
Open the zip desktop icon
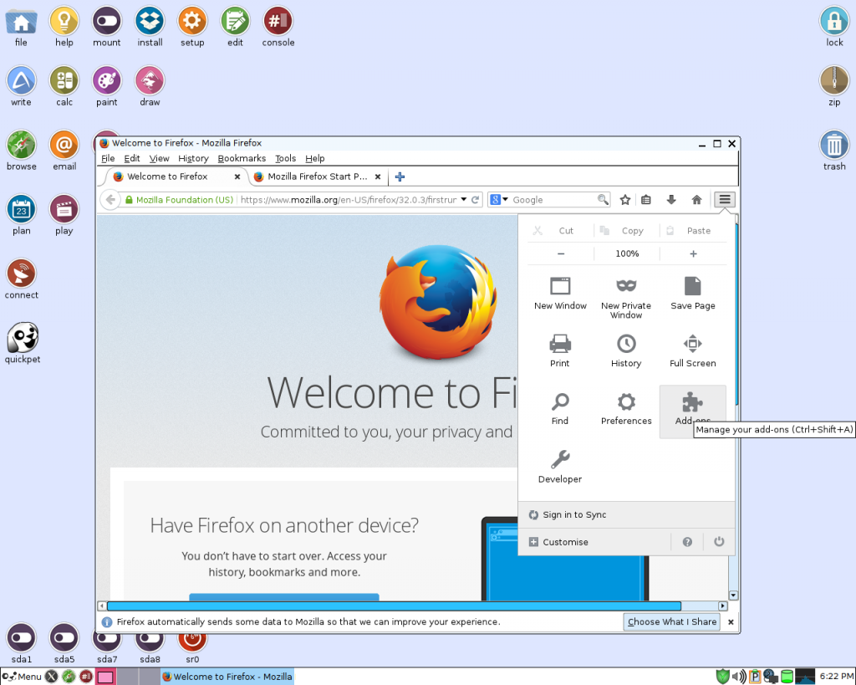click(x=834, y=87)
